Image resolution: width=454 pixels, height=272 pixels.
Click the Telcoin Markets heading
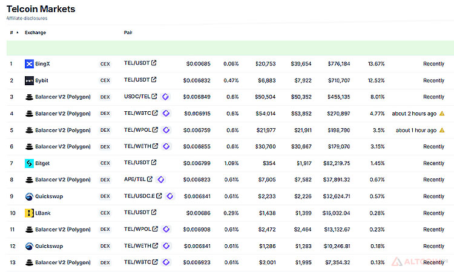coord(41,9)
